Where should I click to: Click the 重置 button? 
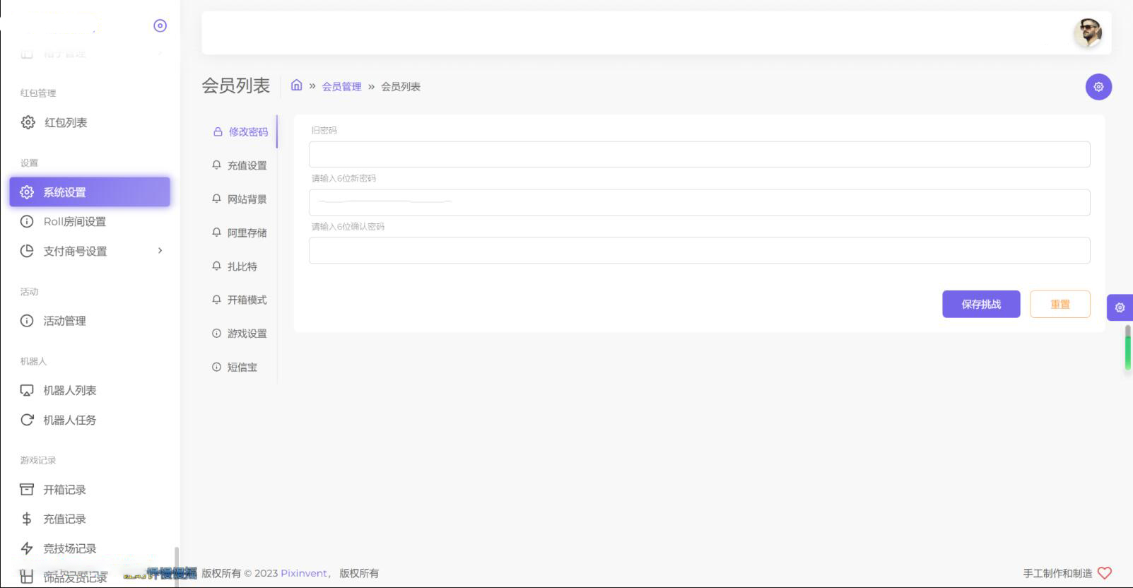[1060, 304]
